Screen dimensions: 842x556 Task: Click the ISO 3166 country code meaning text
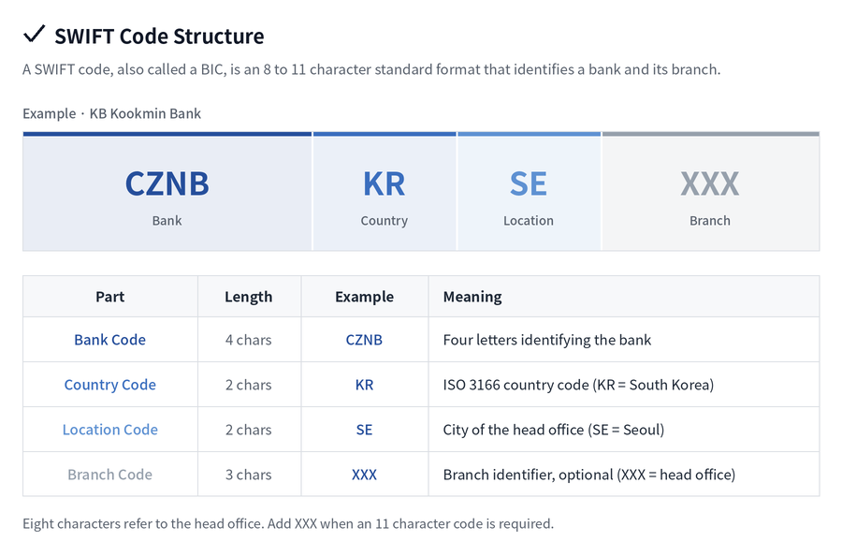point(578,385)
